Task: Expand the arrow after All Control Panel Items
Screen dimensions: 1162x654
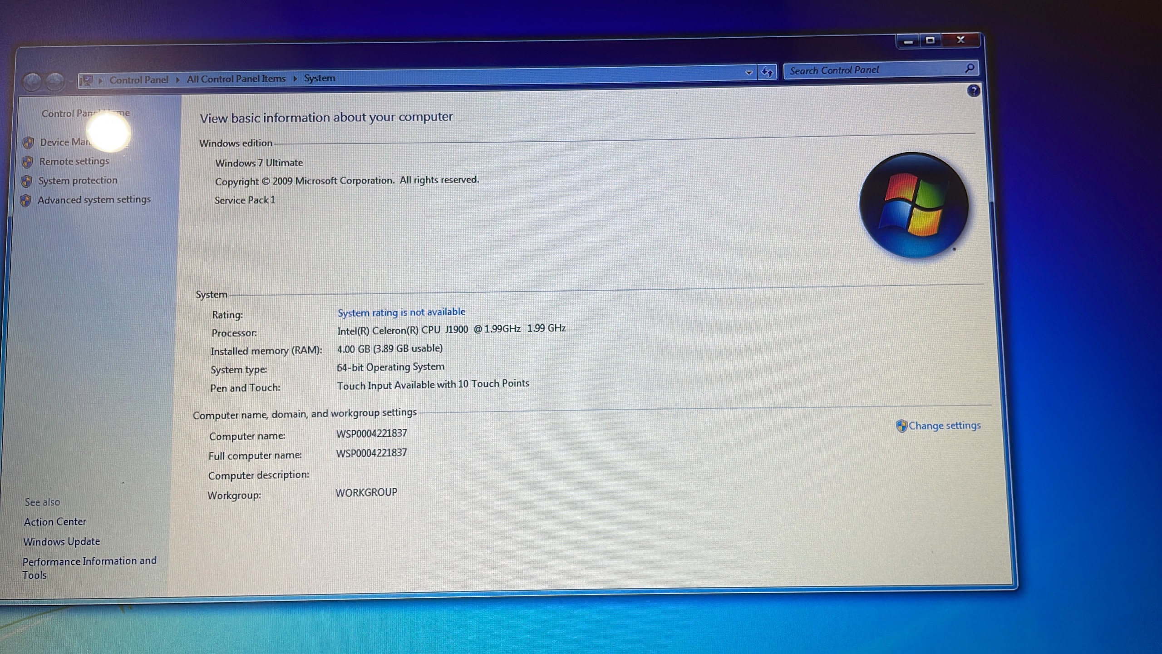Action: point(295,79)
